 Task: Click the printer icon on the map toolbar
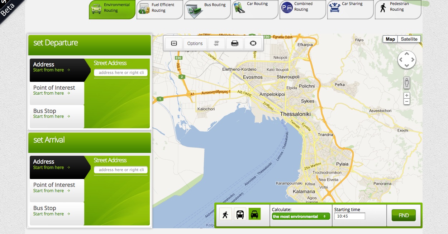click(234, 43)
